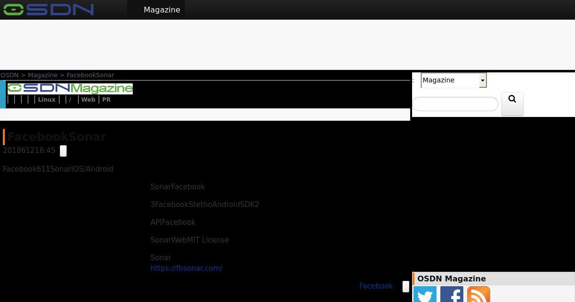Click the FacebookSonar article title

(x=57, y=137)
